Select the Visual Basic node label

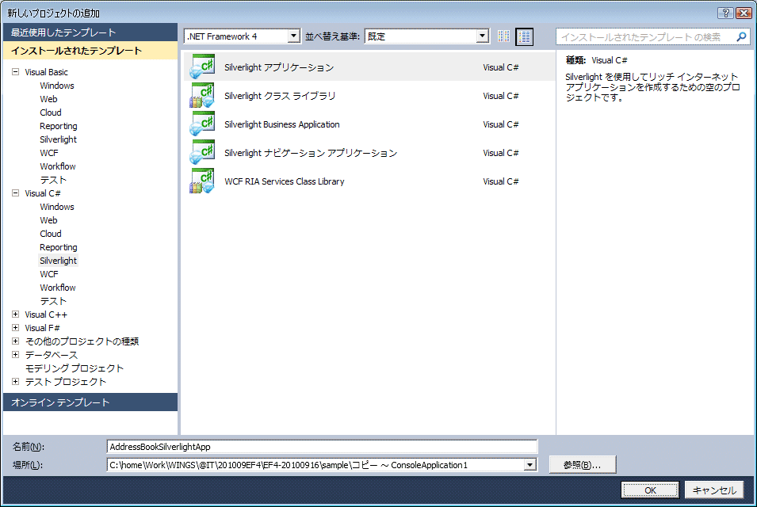[x=46, y=72]
